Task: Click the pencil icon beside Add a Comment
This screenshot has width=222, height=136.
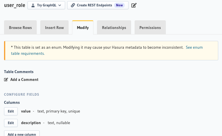Action: pyautogui.click(x=6, y=79)
